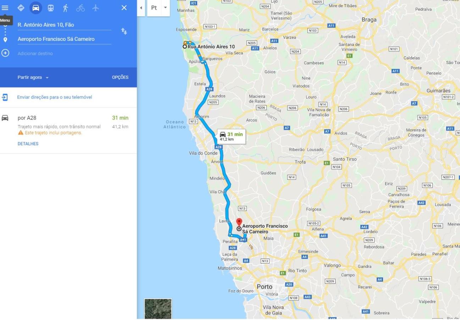The height and width of the screenshot is (320, 460).
Task: Choose walking travel mode
Action: point(66,7)
